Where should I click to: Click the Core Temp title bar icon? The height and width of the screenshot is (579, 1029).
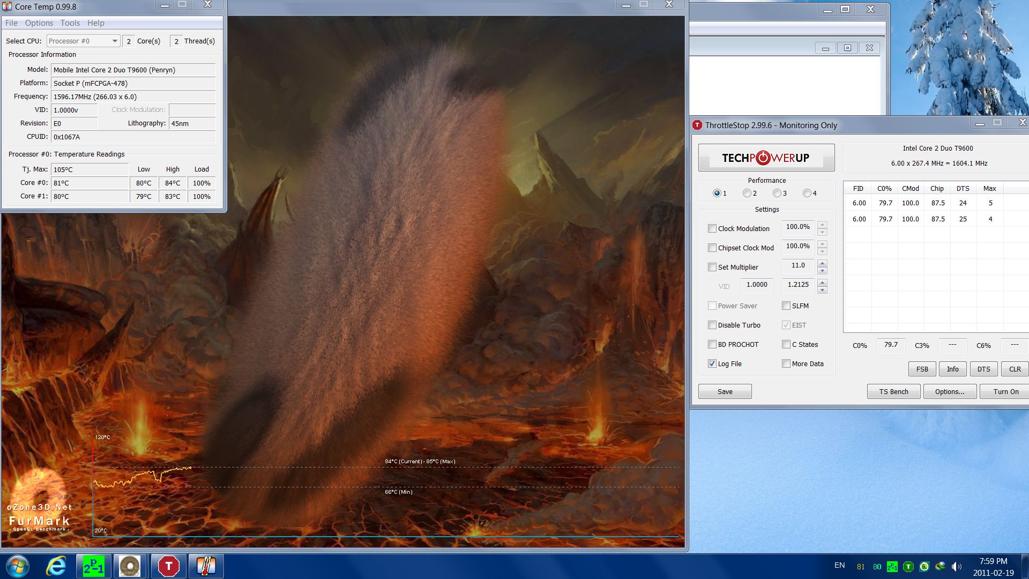pyautogui.click(x=7, y=6)
